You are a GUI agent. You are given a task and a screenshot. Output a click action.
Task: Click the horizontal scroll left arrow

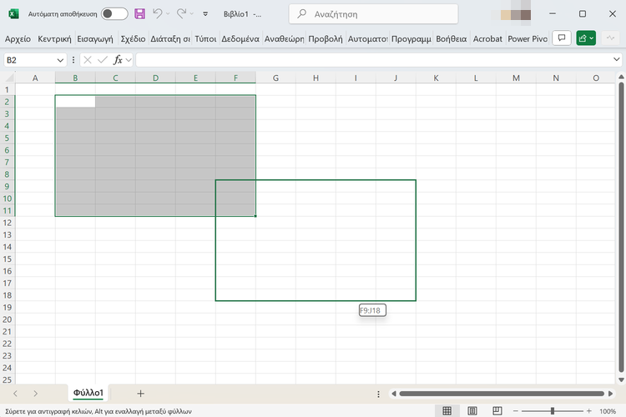click(394, 394)
